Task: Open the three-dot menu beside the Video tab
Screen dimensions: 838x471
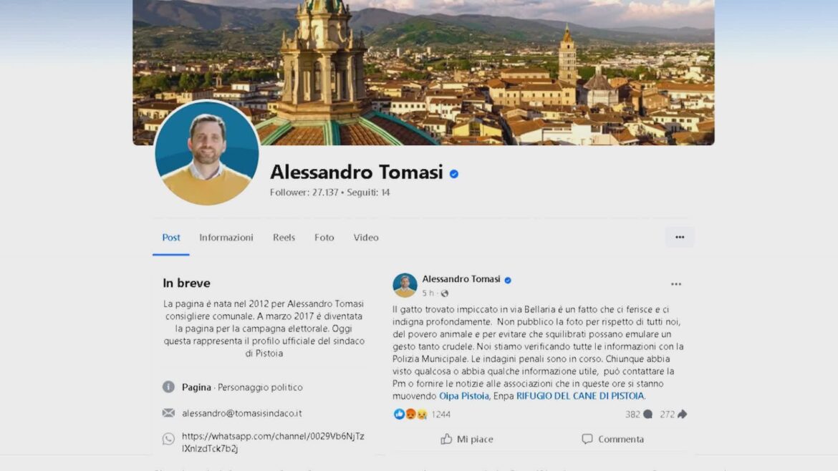Action: (x=679, y=237)
